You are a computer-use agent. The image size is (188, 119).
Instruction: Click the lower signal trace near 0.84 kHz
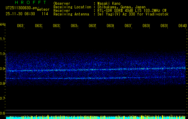96,78
